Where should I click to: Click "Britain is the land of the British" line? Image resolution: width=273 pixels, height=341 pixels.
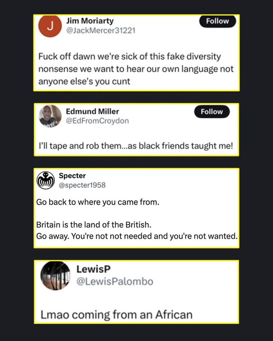94,225
